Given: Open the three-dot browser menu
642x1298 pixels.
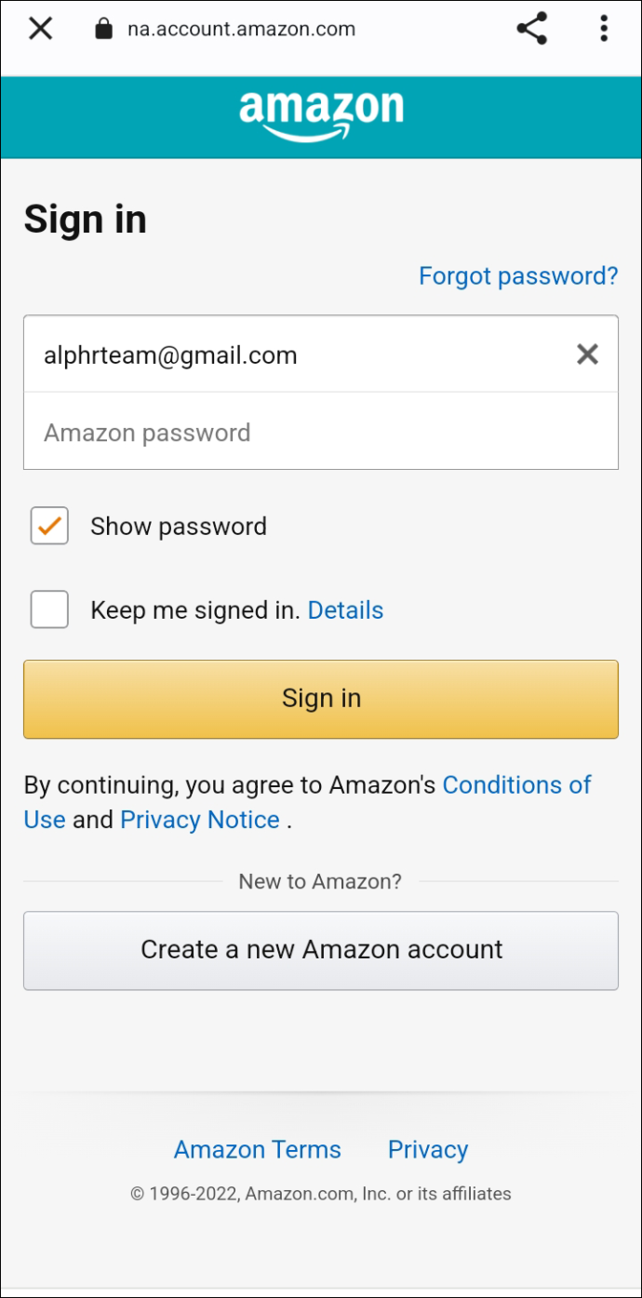Looking at the screenshot, I should (604, 29).
